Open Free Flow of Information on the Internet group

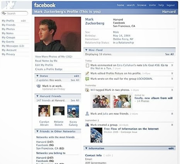pyautogui.click(x=131, y=129)
